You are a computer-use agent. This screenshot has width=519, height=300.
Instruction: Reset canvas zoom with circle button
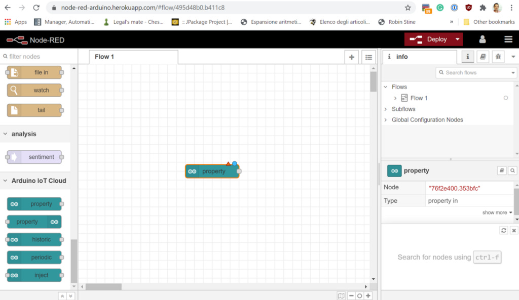359,296
